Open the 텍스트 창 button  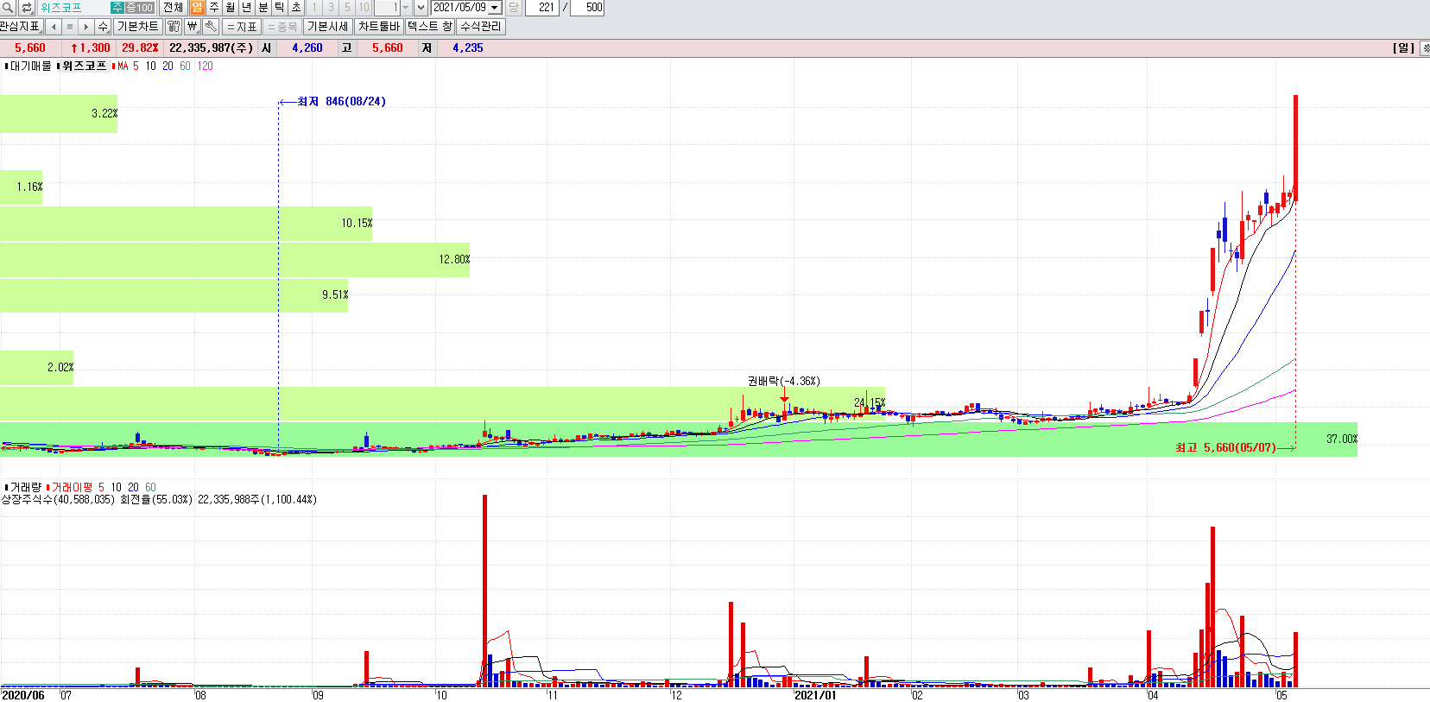430,27
